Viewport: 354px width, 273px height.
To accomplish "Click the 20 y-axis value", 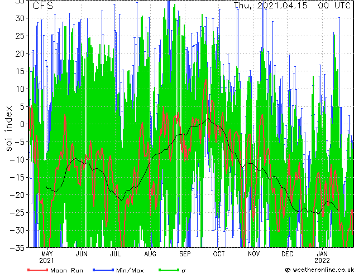I will (21, 53).
